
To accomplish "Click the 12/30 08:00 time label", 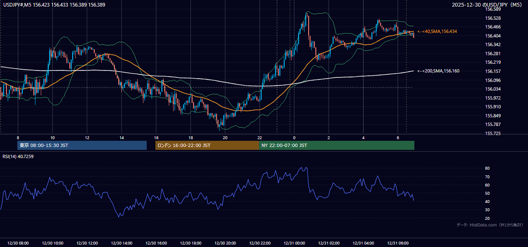I will click(18, 243).
